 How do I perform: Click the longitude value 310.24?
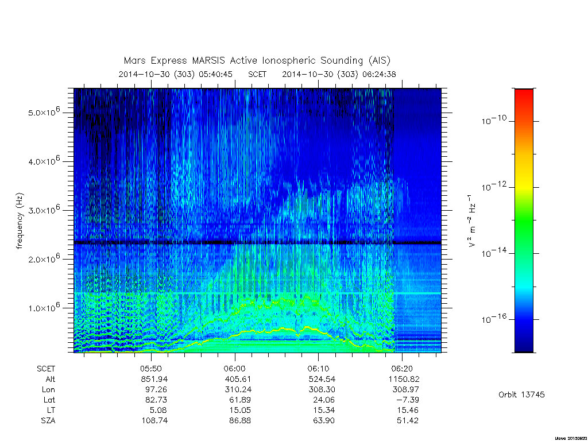[x=237, y=390]
